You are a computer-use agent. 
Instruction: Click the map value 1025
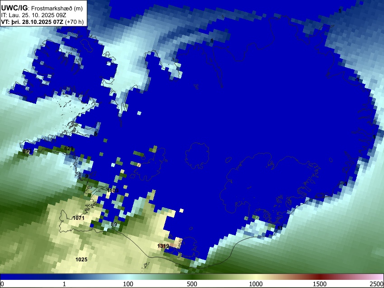pyautogui.click(x=81, y=260)
